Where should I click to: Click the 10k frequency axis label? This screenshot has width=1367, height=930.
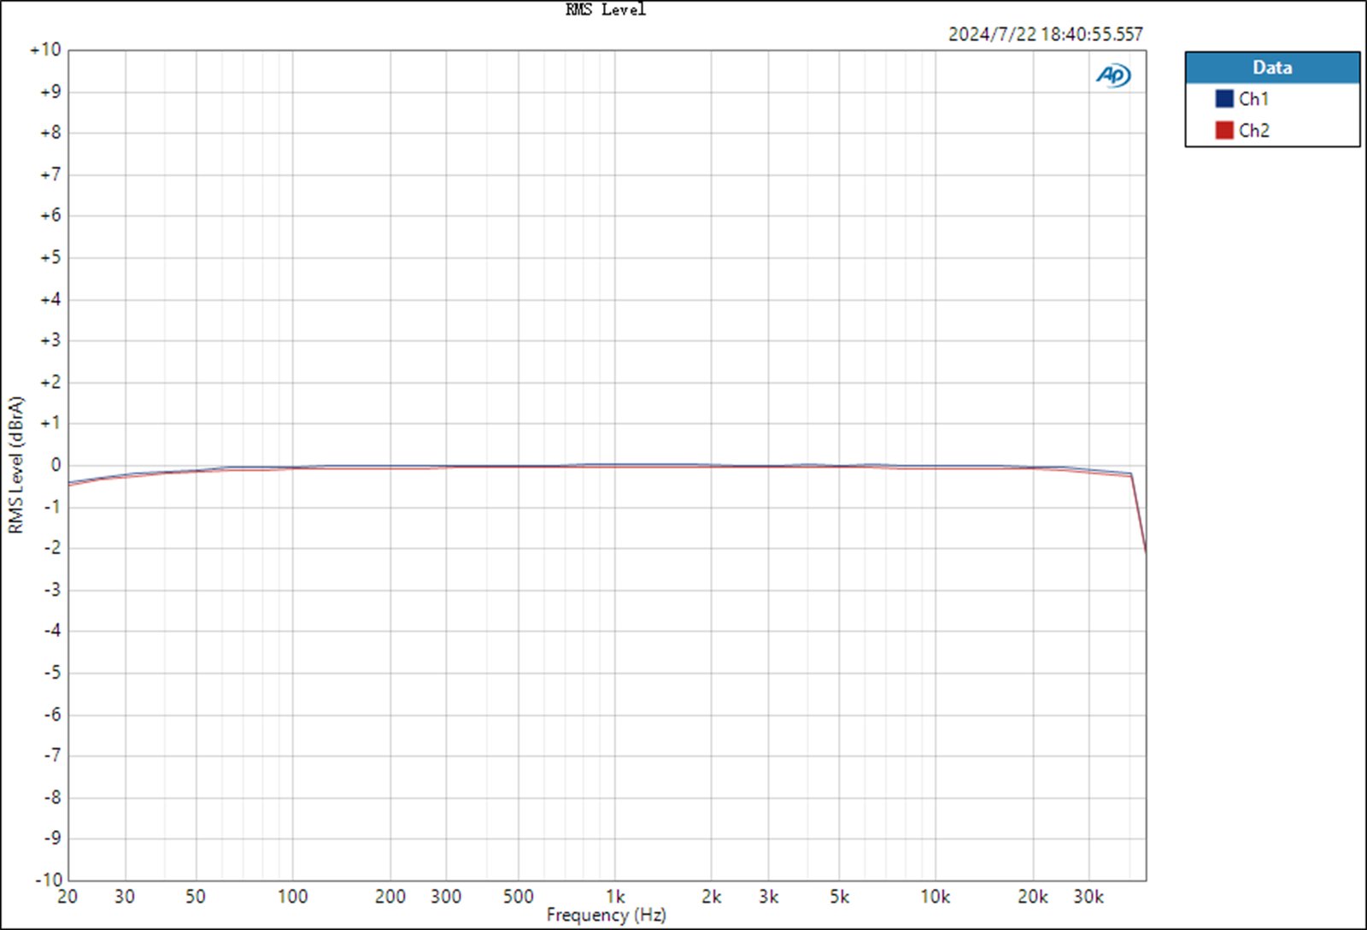point(935,897)
